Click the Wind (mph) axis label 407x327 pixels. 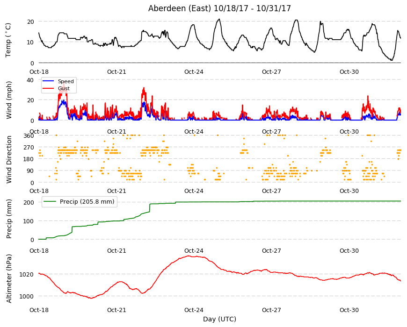pos(9,100)
